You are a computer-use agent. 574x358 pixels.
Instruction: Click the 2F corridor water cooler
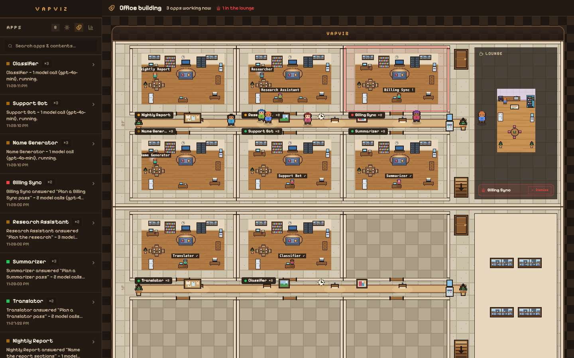pos(450,122)
